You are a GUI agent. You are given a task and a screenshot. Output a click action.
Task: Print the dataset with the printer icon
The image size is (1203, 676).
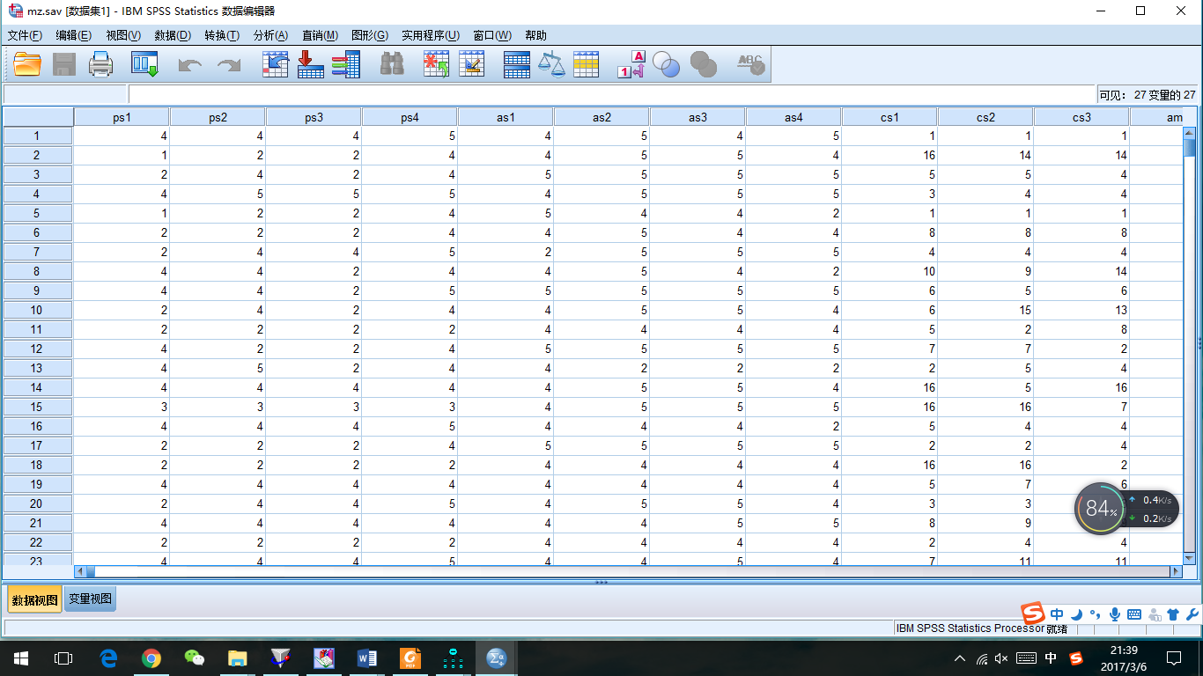coord(101,64)
